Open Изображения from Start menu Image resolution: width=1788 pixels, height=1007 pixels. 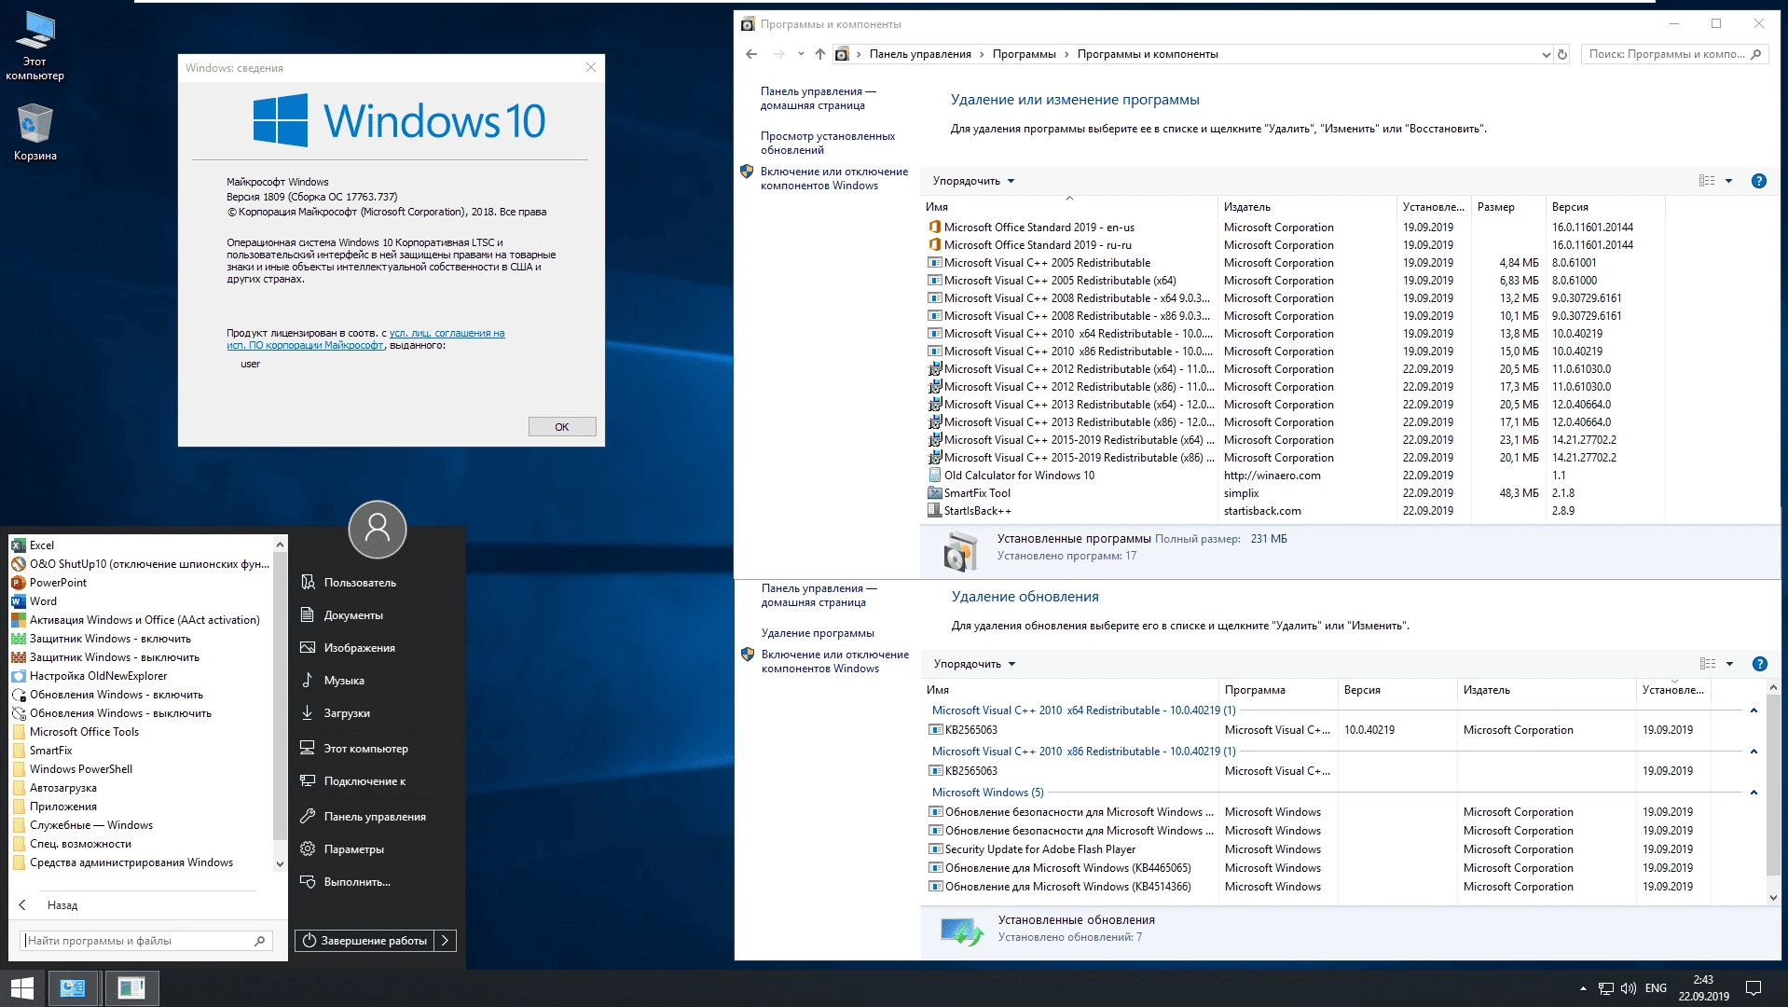click(359, 648)
